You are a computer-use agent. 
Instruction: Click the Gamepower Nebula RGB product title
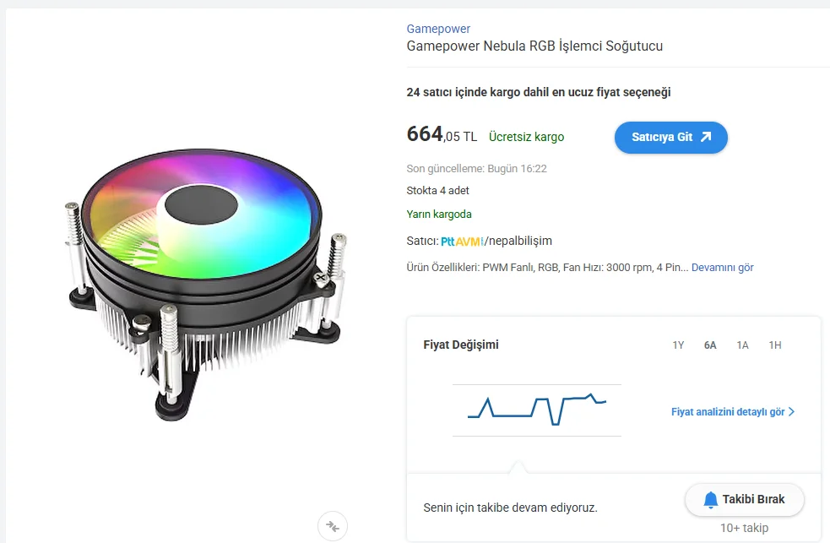[x=534, y=46]
